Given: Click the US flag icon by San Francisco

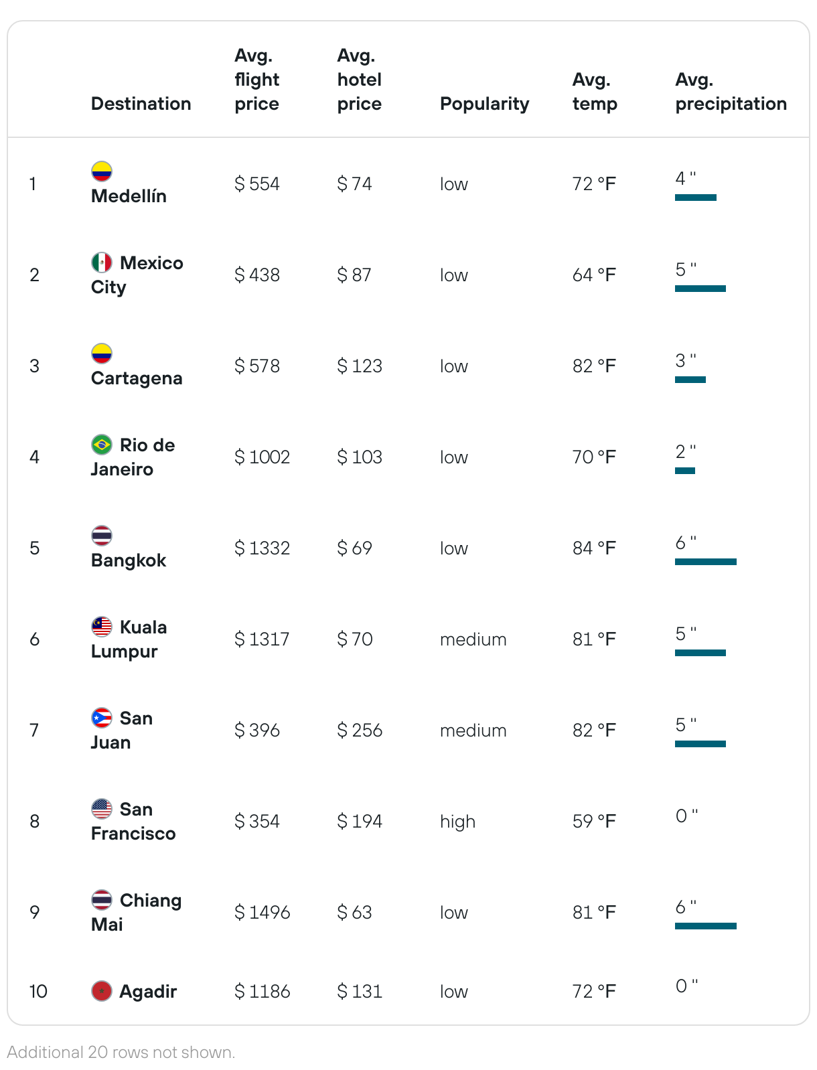Looking at the screenshot, I should click(x=102, y=809).
